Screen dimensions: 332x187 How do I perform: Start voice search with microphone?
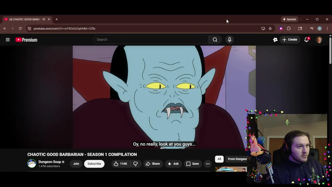click(x=230, y=39)
